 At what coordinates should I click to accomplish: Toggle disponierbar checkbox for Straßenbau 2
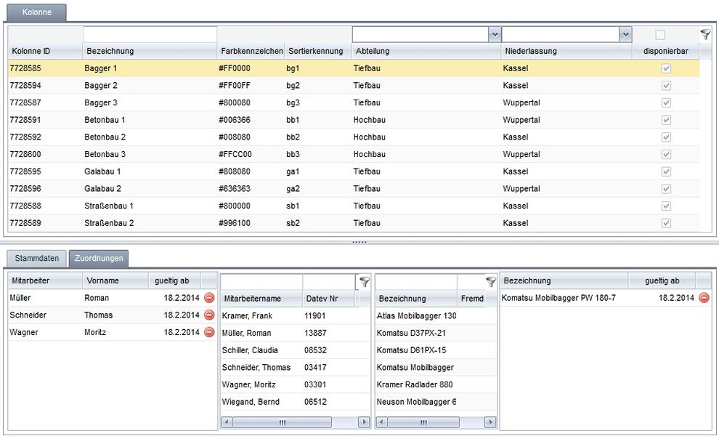pyautogui.click(x=666, y=223)
